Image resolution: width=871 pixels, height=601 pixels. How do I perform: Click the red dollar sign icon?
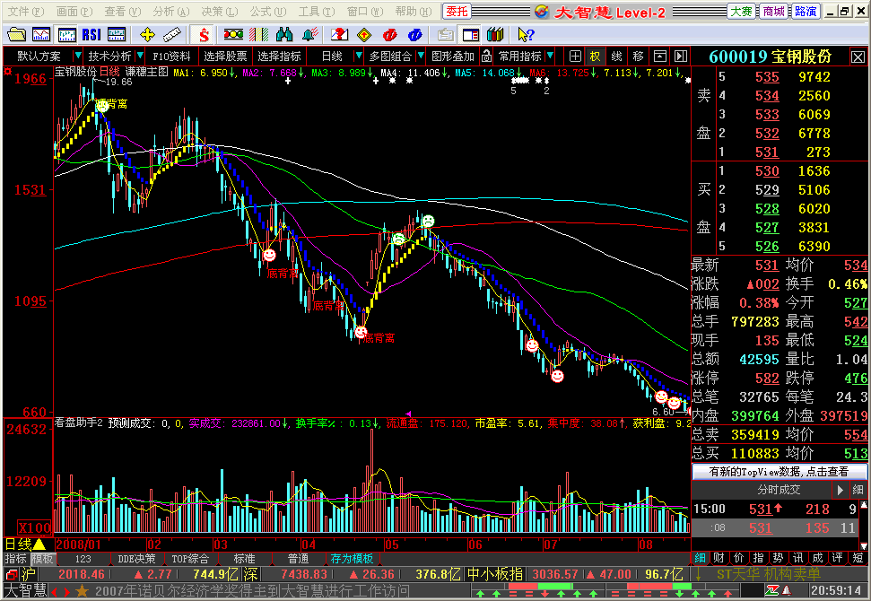(204, 35)
